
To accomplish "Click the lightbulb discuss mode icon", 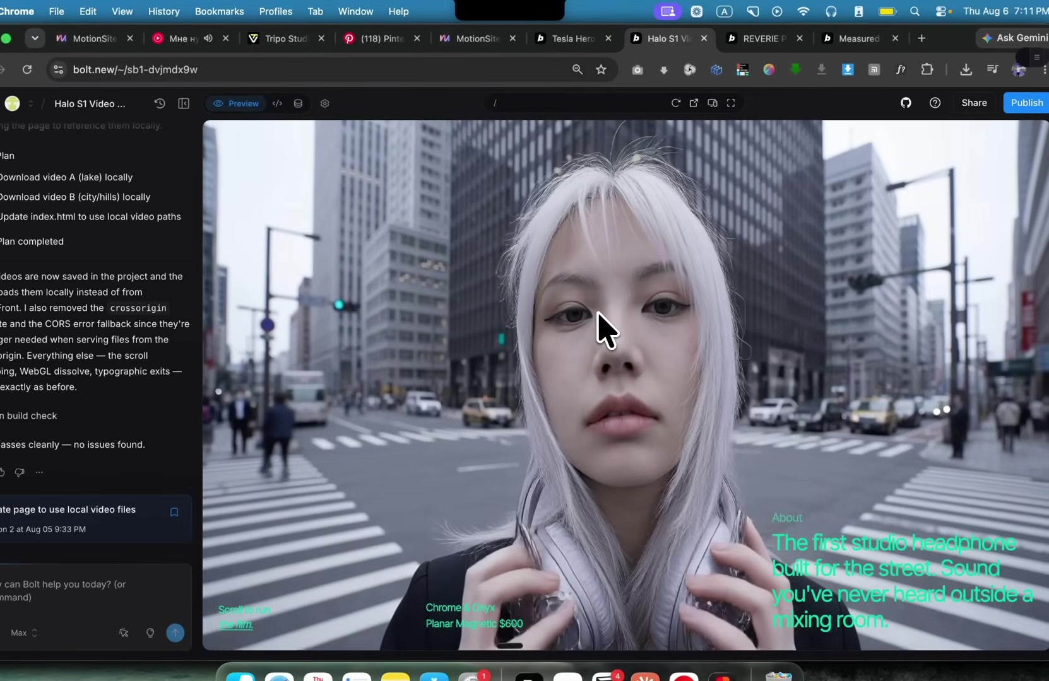I will pos(150,632).
